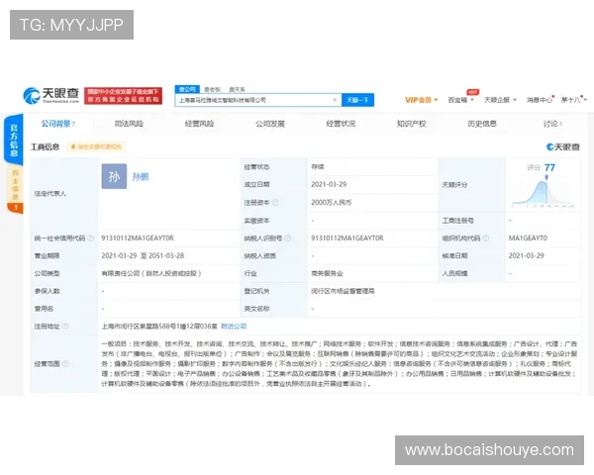Switch to the 司法风险 tab
The width and height of the screenshot is (594, 475).
pos(129,124)
